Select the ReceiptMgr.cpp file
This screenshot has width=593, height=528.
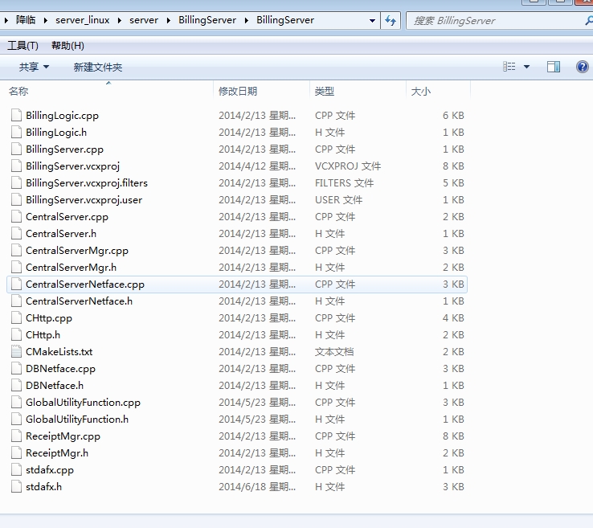63,436
